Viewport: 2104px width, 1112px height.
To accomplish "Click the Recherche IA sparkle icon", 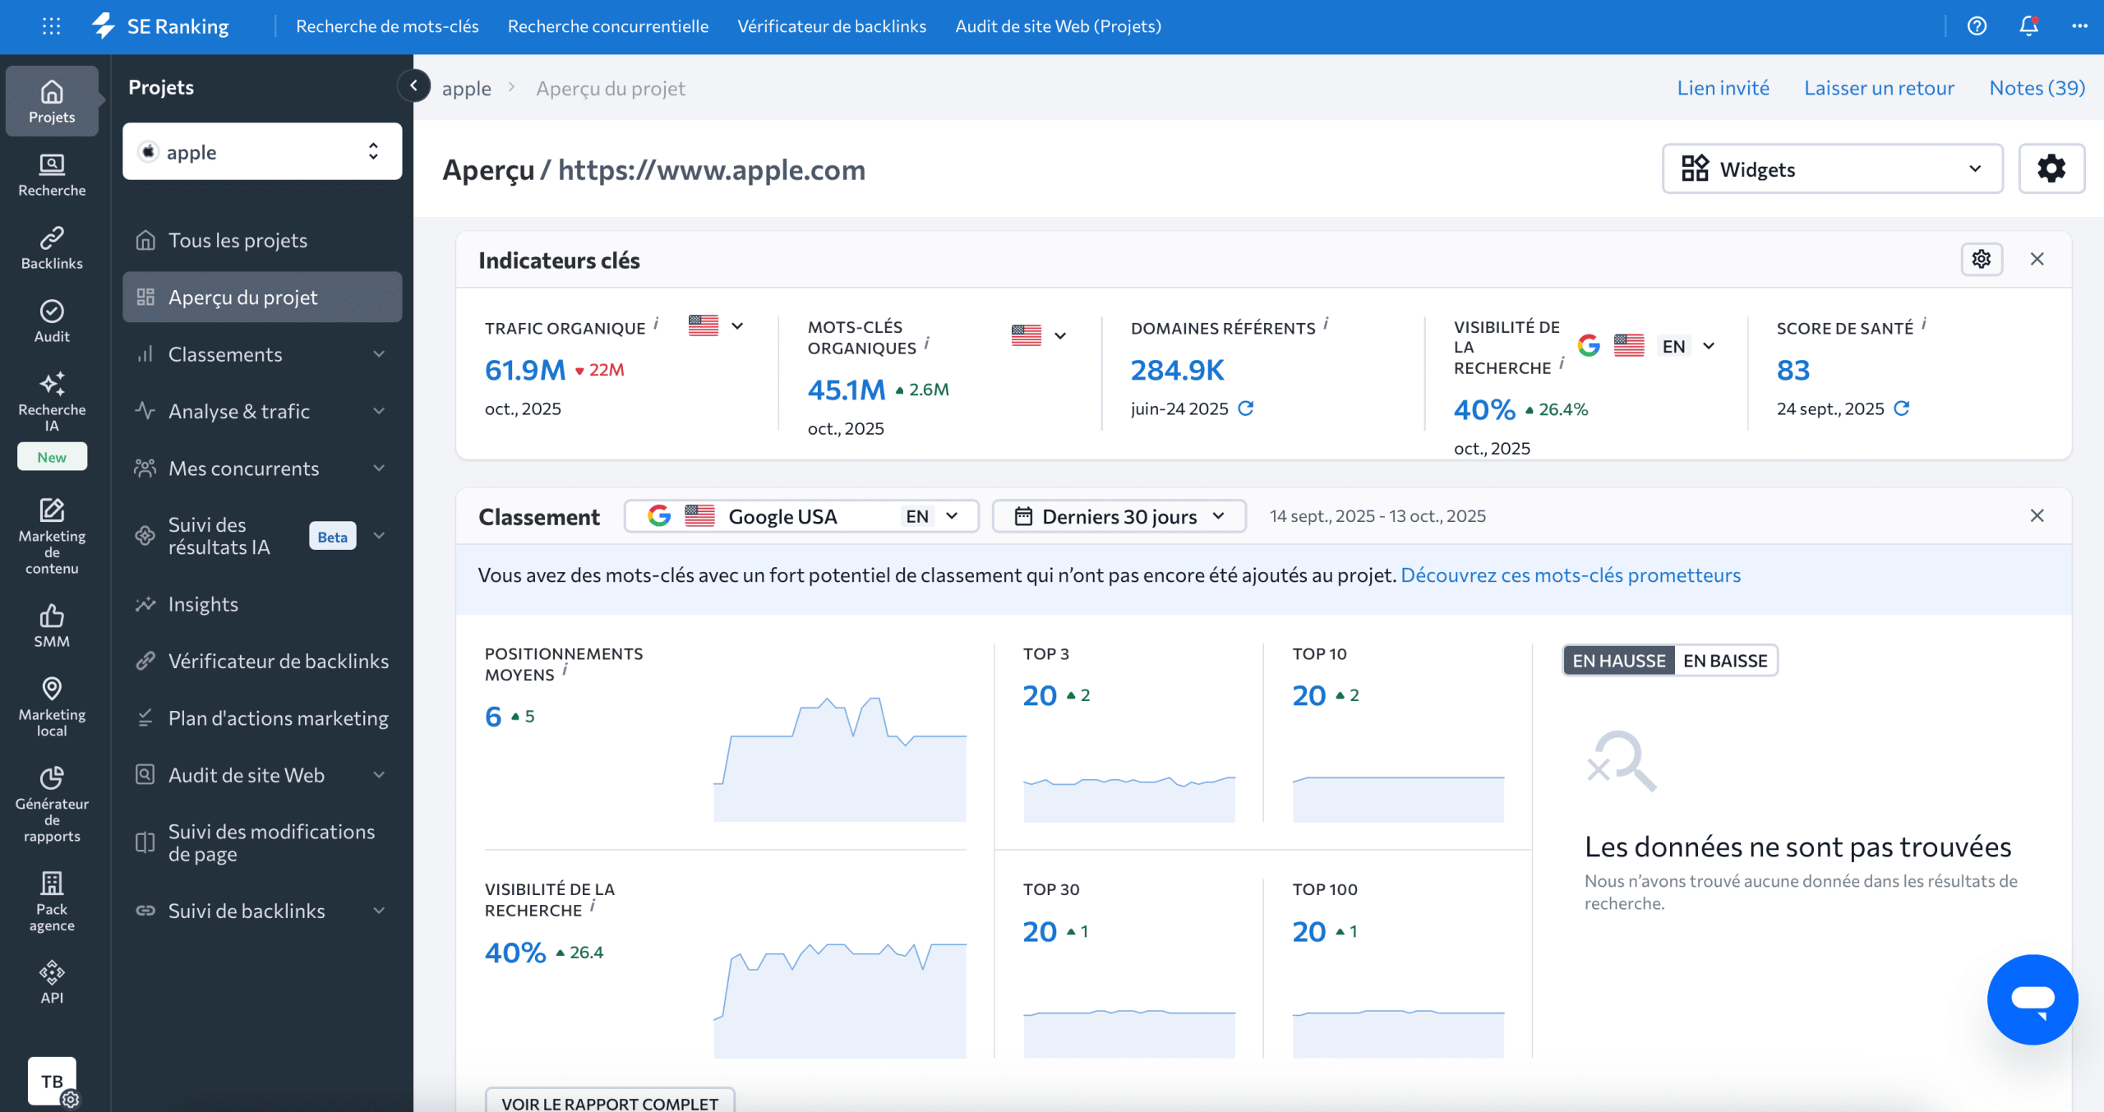I will (x=52, y=384).
